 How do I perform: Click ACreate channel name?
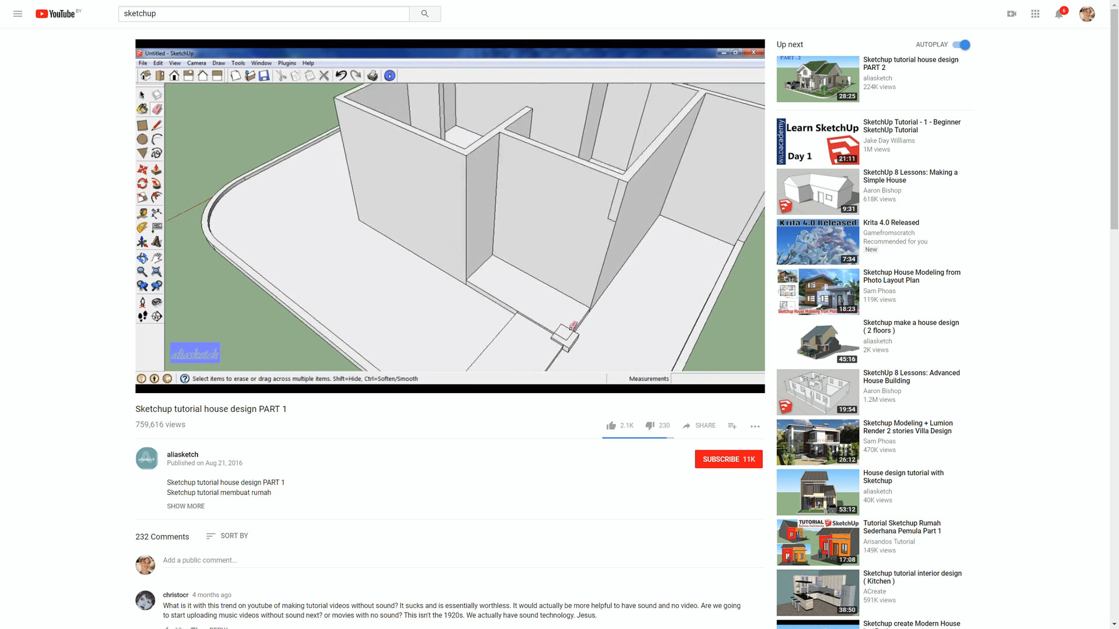pos(874,592)
